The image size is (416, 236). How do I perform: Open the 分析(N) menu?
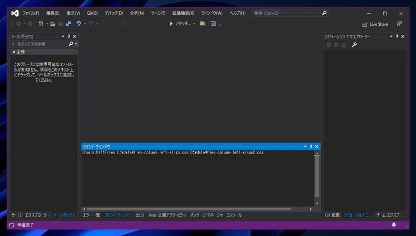137,13
